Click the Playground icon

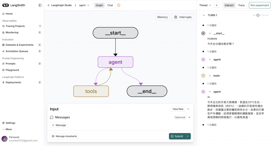coord(3,70)
